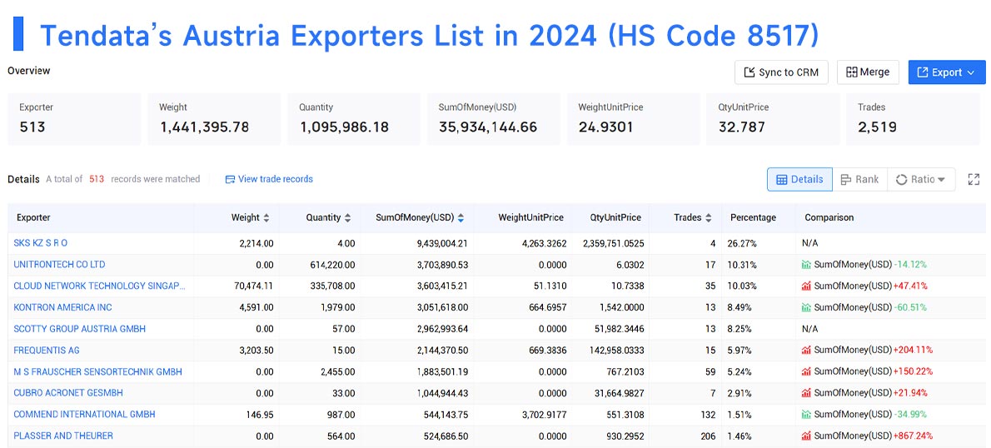991x448 pixels.
Task: Select the Weight 1,441,395.78 overview card
Action: click(x=214, y=119)
